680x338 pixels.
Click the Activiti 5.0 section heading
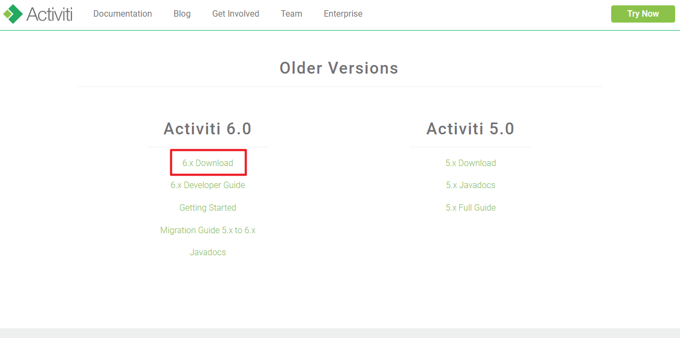470,129
